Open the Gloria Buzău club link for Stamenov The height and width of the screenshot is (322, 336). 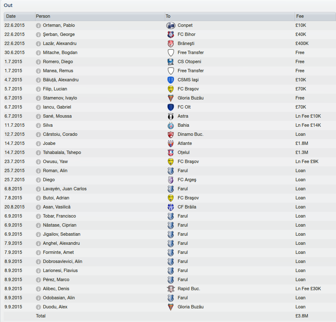(x=191, y=98)
